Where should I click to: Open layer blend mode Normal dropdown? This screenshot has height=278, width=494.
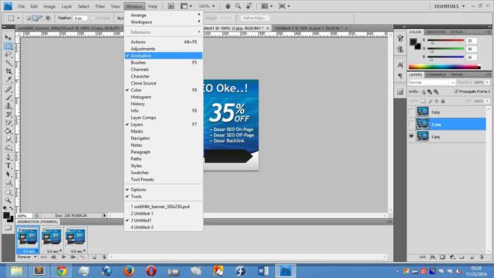pyautogui.click(x=432, y=83)
